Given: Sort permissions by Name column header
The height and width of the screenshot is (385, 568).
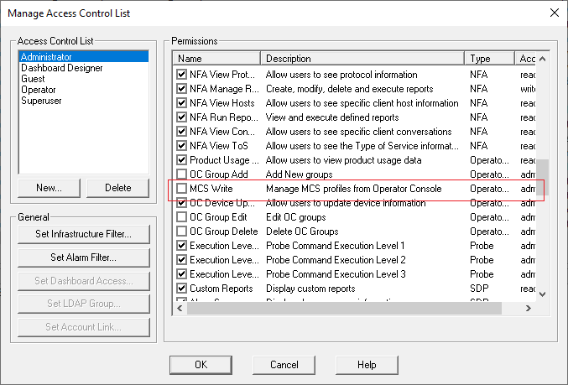Looking at the screenshot, I should tap(217, 59).
